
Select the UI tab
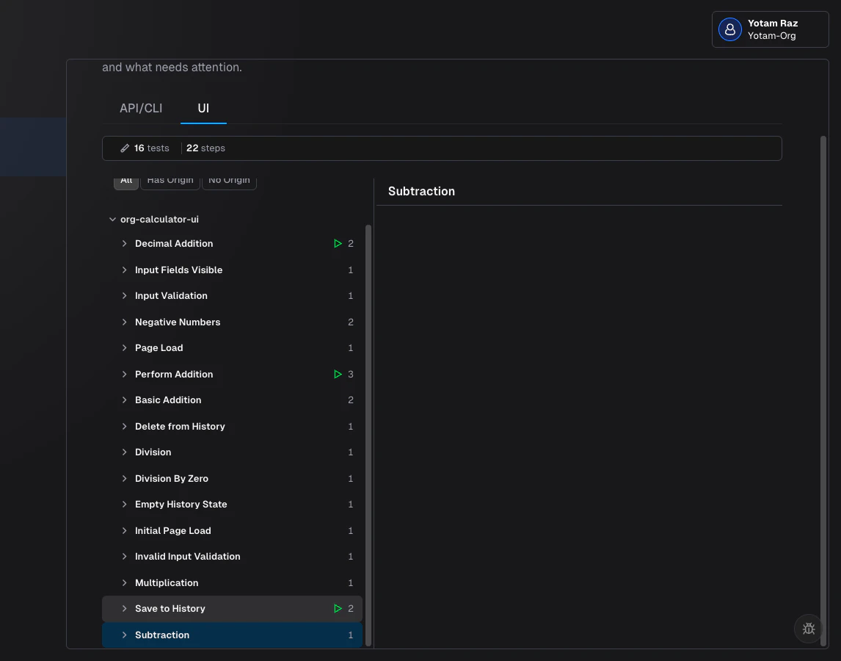(203, 108)
